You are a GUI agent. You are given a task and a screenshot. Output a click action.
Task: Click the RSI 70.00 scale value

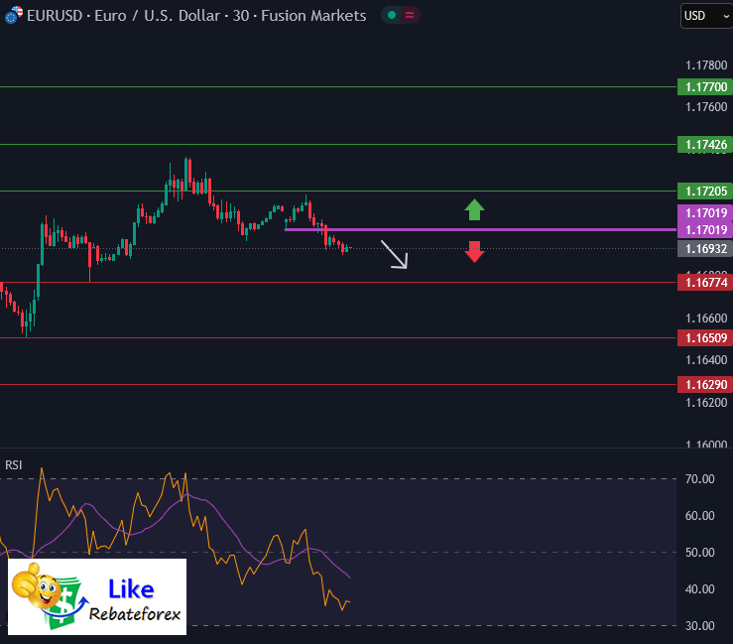(x=700, y=479)
